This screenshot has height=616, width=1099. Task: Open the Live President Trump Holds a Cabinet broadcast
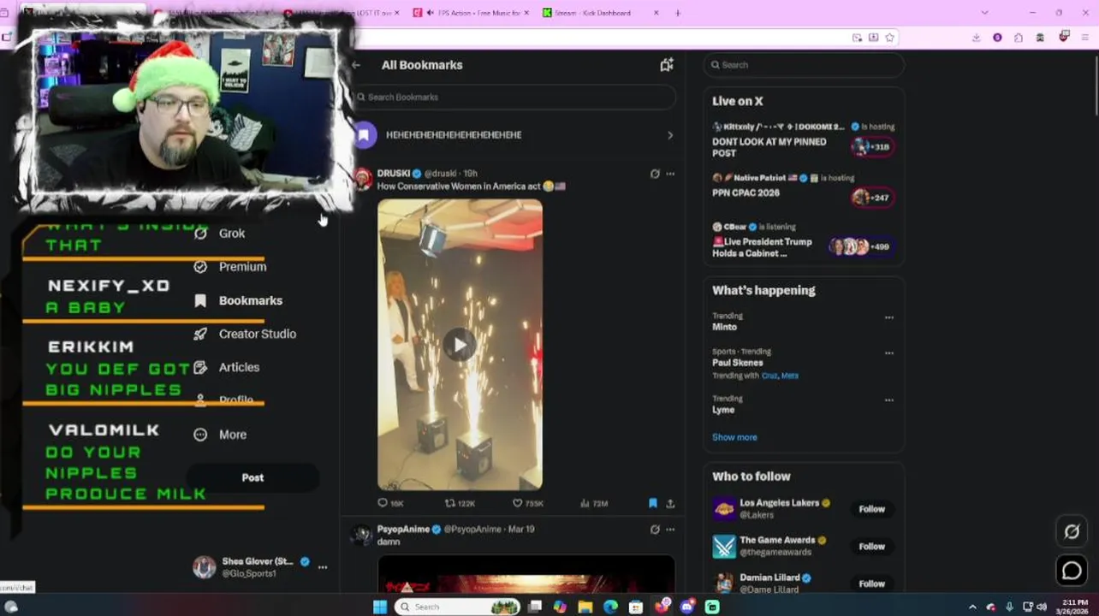pyautogui.click(x=762, y=247)
